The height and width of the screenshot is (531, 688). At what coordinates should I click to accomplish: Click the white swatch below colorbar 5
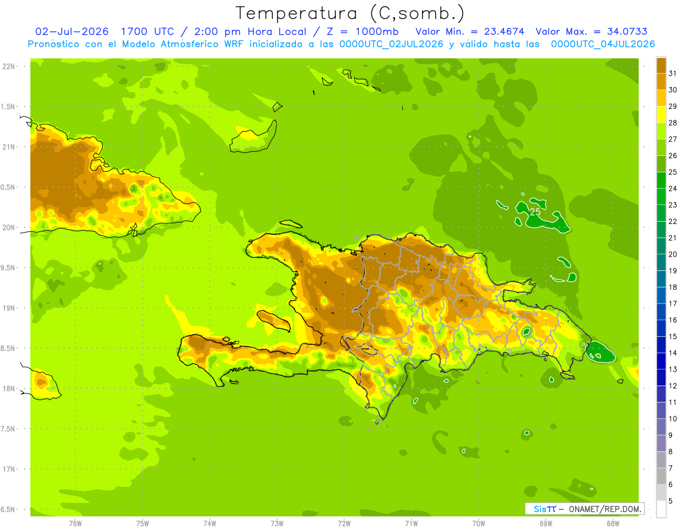(x=661, y=509)
